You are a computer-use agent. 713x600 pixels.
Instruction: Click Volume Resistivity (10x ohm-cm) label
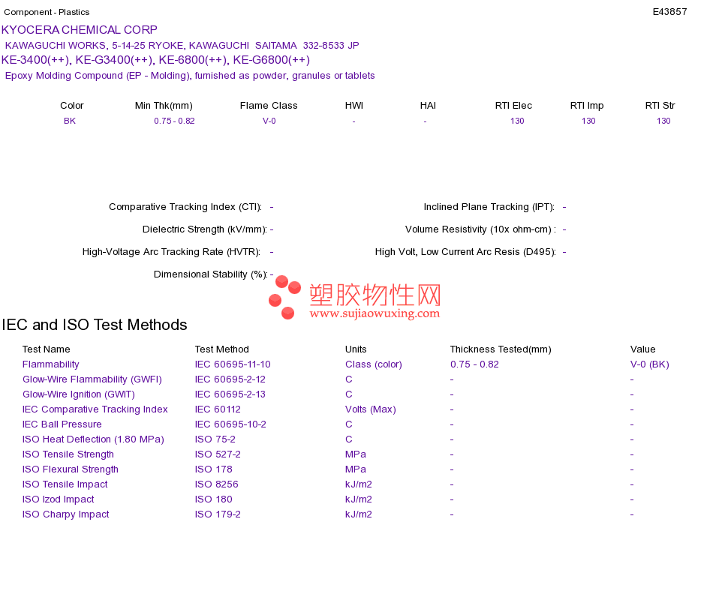pos(480,229)
